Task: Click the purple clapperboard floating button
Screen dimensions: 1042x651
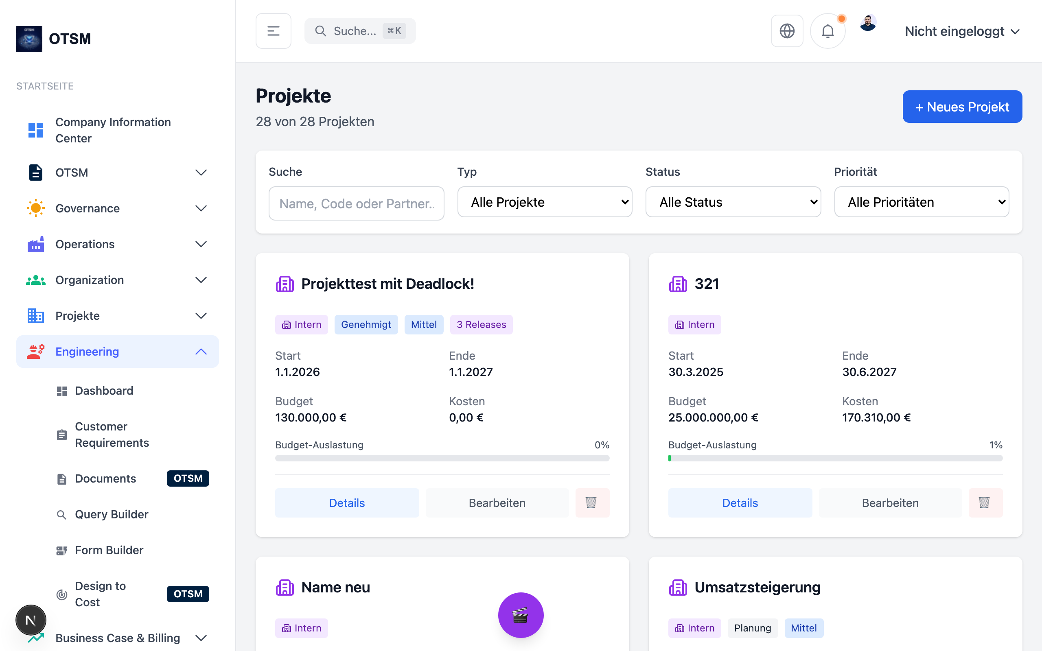Action: click(x=521, y=615)
